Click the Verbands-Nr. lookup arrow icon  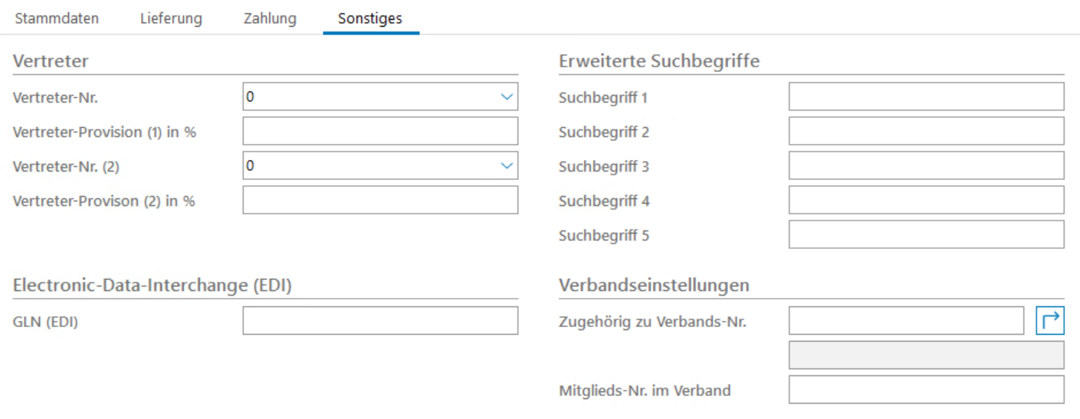click(1050, 321)
